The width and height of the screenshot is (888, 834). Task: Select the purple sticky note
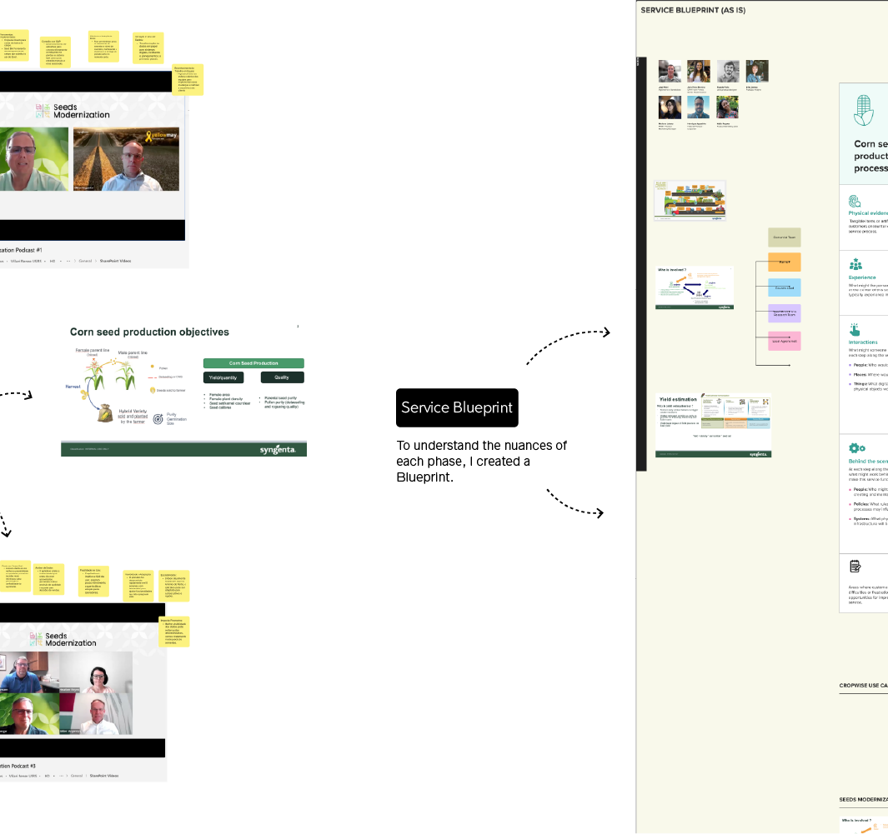pos(784,313)
